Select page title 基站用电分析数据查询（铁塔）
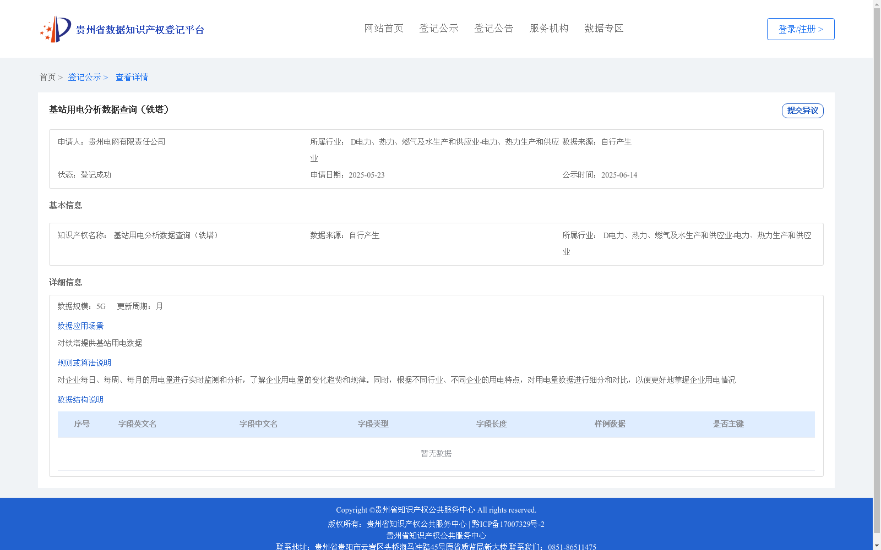This screenshot has width=881, height=550. click(111, 109)
